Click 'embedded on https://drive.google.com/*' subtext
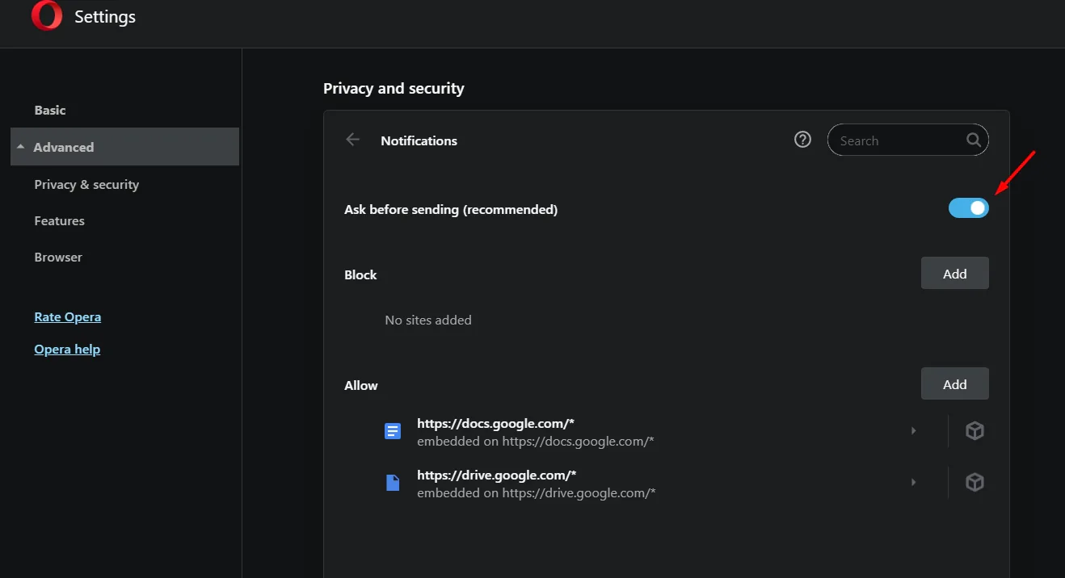Screen dimensions: 1065x578 [x=537, y=492]
